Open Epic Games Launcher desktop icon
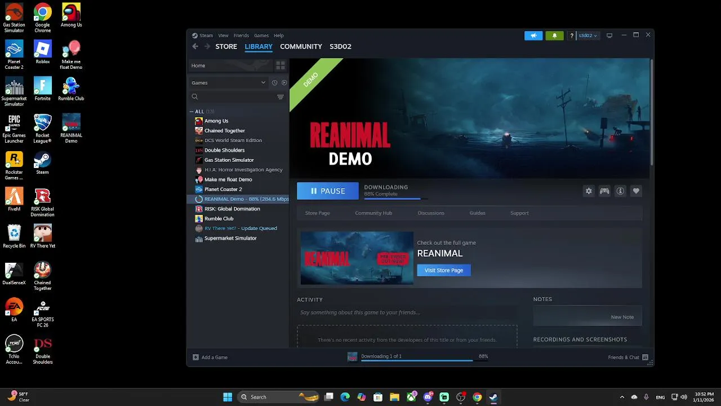Image resolution: width=721 pixels, height=406 pixels. point(14,129)
